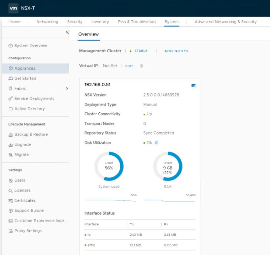Viewport: 270px width, 255px height.
Task: Click the Sync Completed repository status
Action: tap(159, 133)
